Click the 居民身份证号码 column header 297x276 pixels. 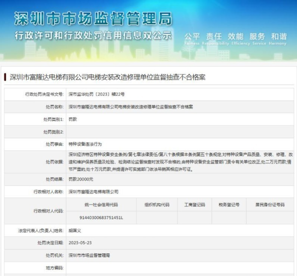click(270, 205)
